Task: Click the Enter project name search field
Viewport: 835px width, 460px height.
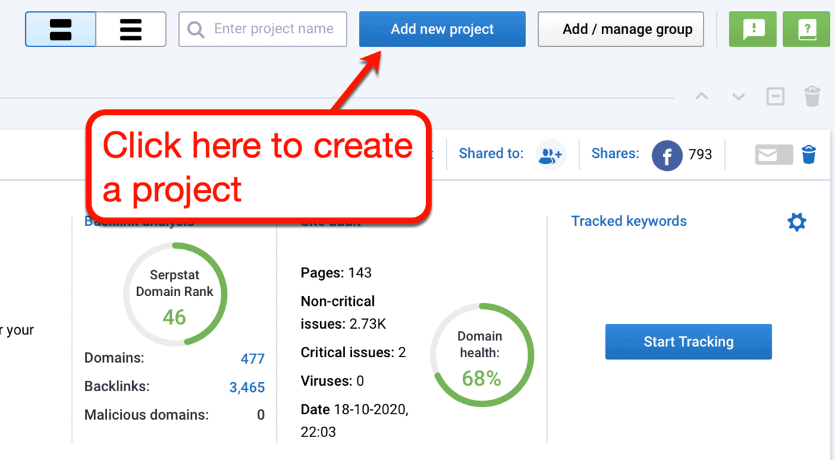Action: pyautogui.click(x=262, y=29)
